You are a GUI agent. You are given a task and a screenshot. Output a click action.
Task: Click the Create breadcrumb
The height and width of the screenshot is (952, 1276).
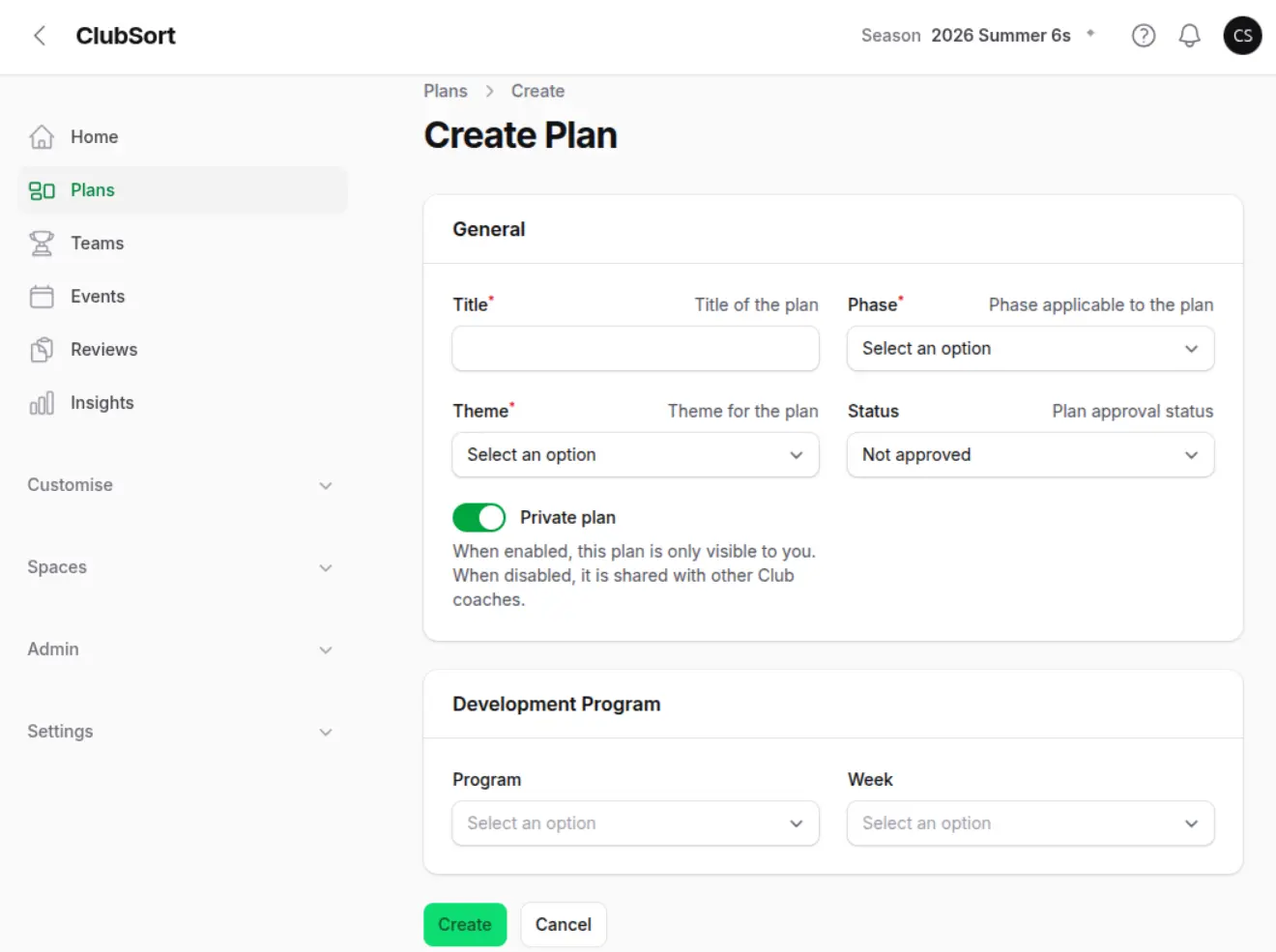pos(537,91)
